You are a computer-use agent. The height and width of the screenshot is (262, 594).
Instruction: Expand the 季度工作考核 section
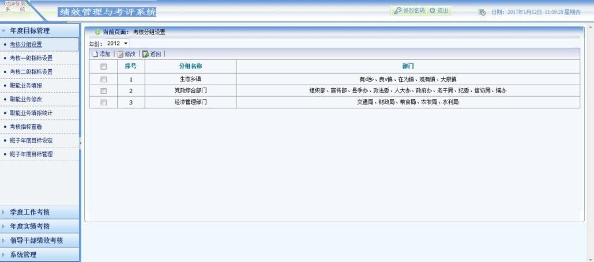click(x=40, y=212)
